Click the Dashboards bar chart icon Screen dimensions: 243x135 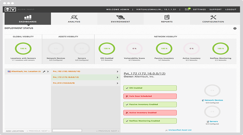click(28, 17)
